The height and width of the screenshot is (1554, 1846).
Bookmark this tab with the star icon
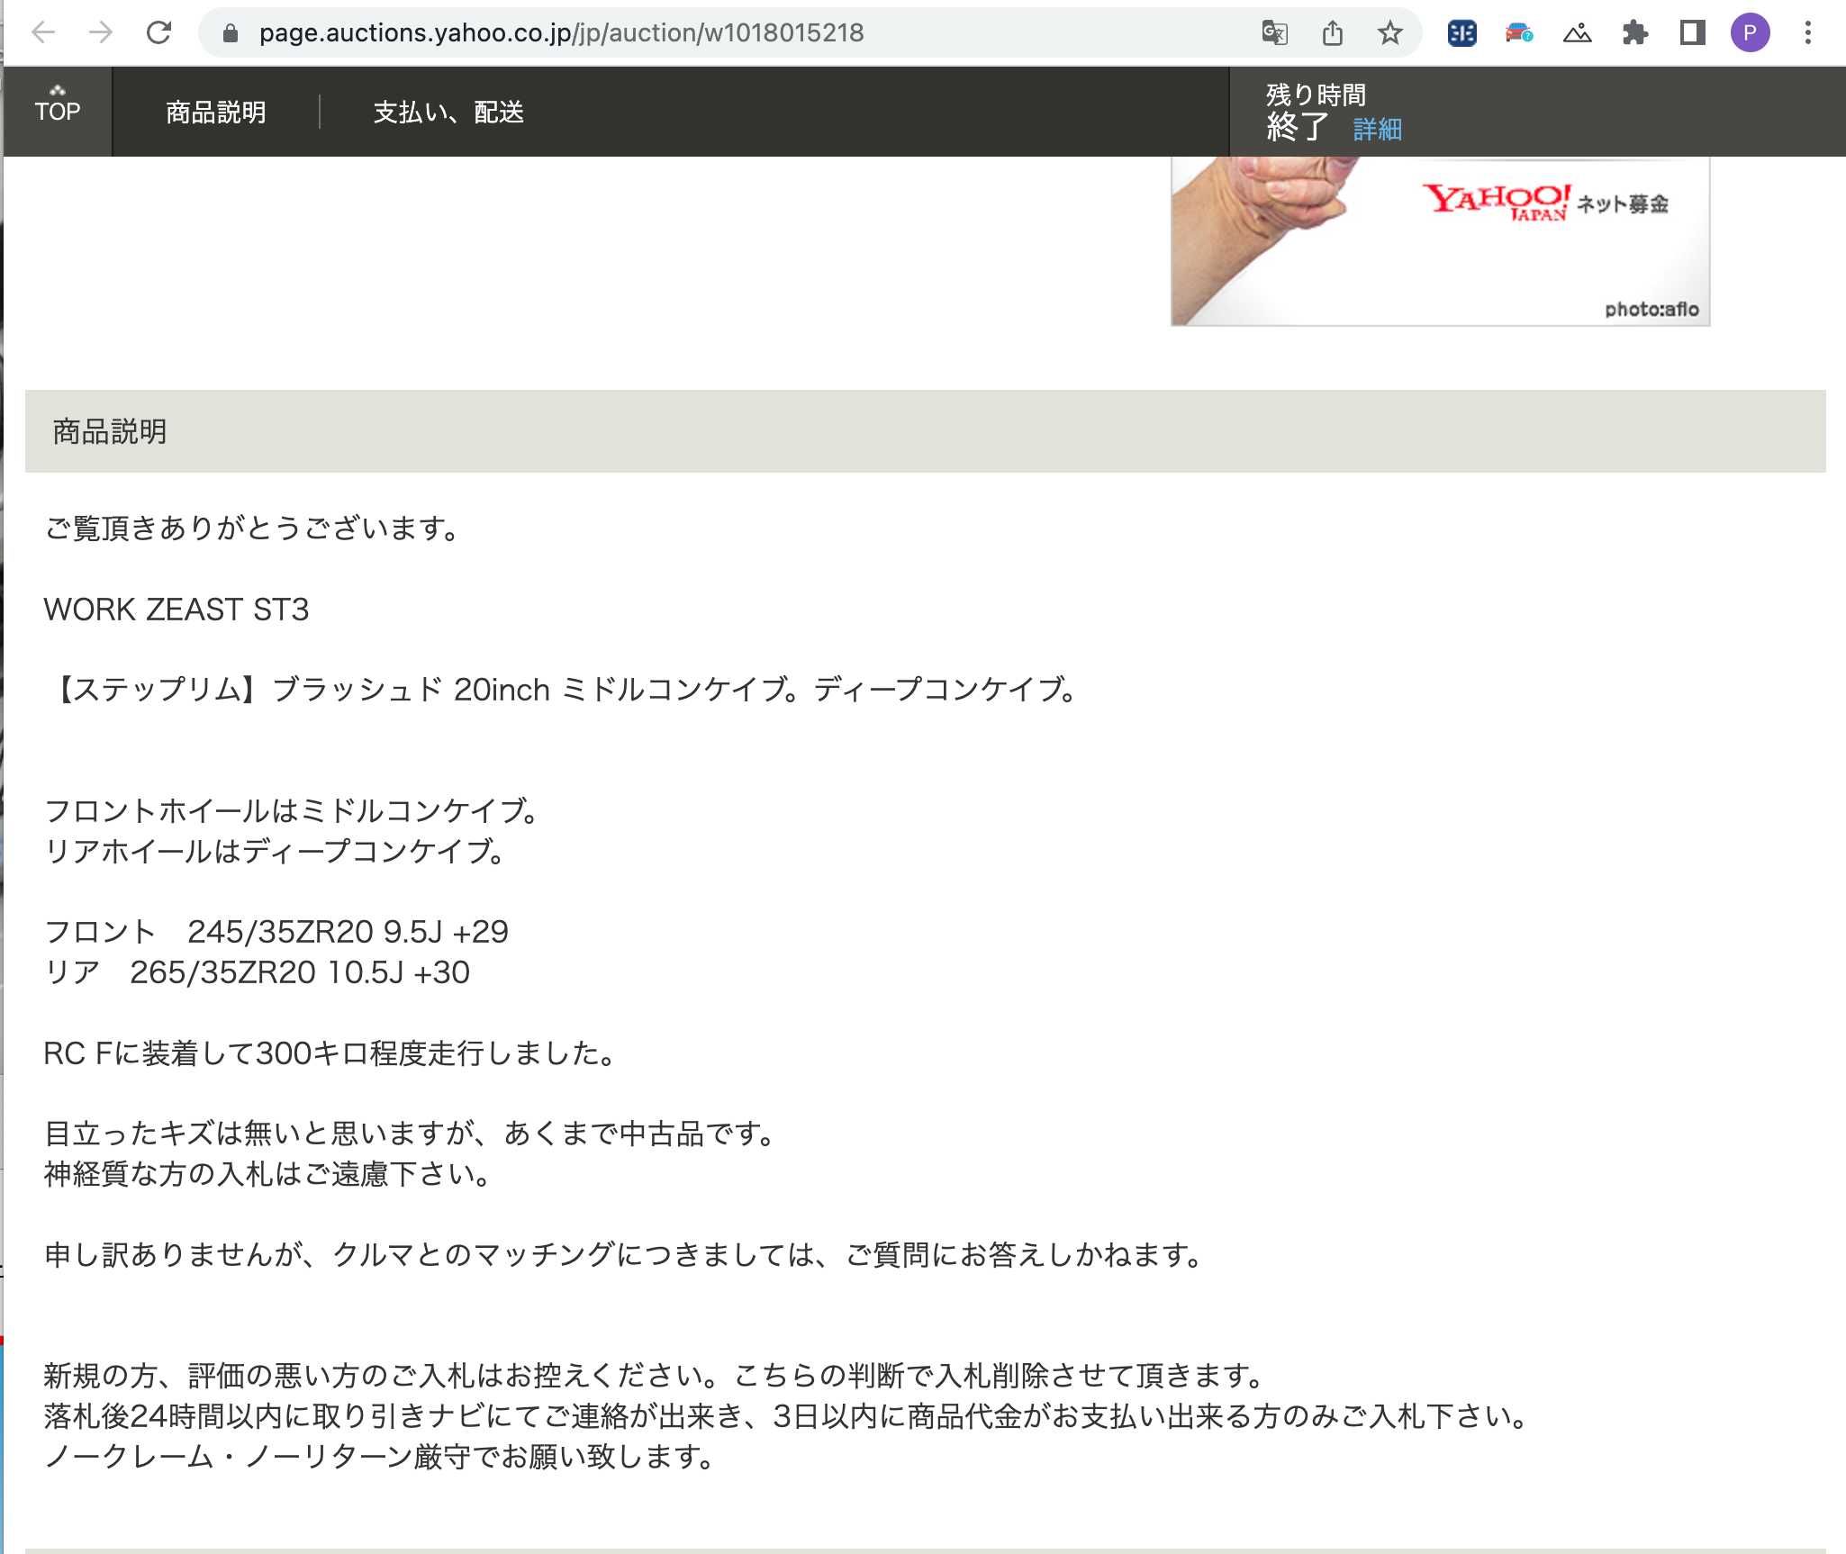click(1389, 33)
